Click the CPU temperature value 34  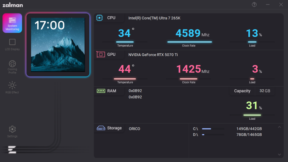coord(124,33)
